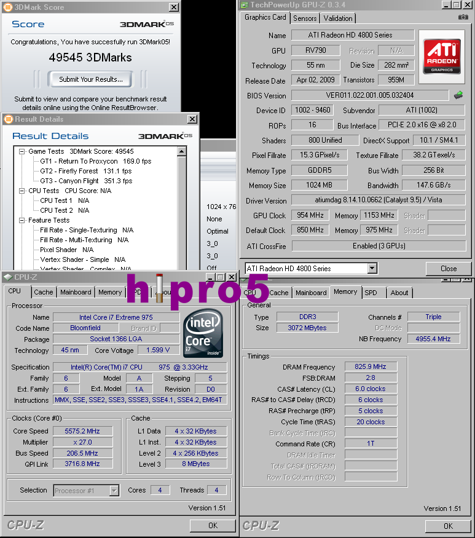Select the Pixel Shader row
475x538 pixels.
pyautogui.click(x=66, y=250)
